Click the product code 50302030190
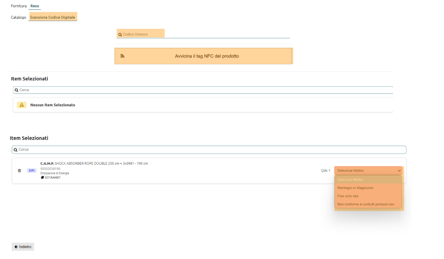The image size is (444, 259). 51,168
